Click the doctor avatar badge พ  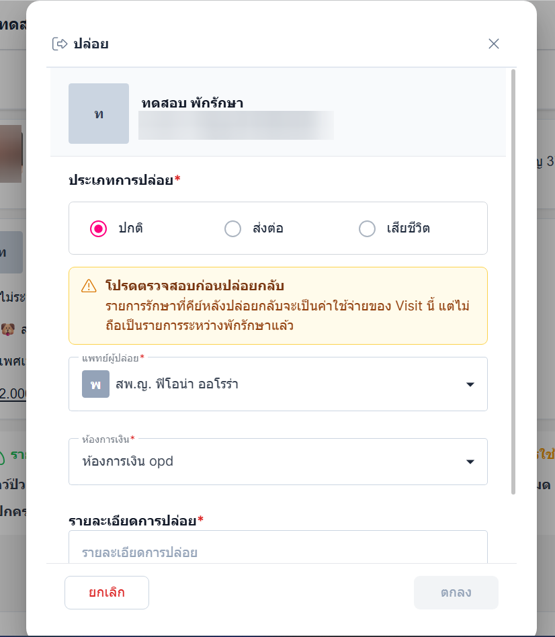[x=96, y=384]
